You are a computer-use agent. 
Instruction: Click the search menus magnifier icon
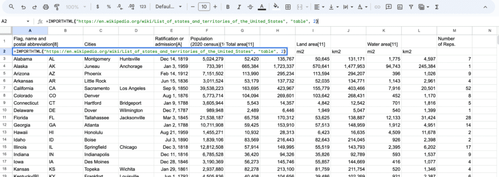pos(12,7)
